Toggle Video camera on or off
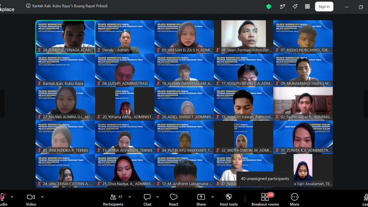 click(x=31, y=200)
